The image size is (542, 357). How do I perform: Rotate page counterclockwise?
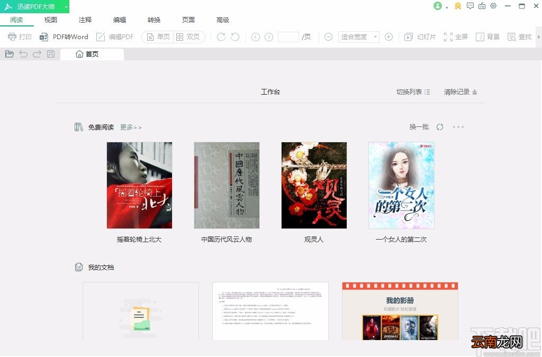tap(235, 36)
